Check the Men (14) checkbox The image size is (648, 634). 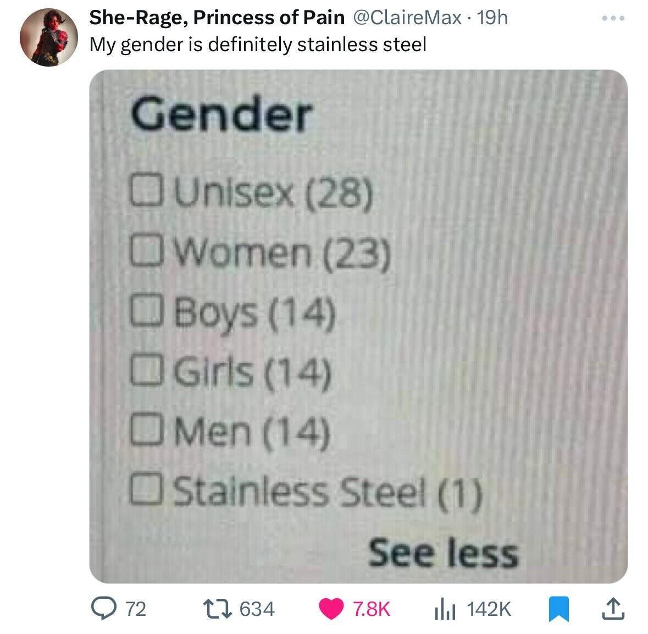147,430
